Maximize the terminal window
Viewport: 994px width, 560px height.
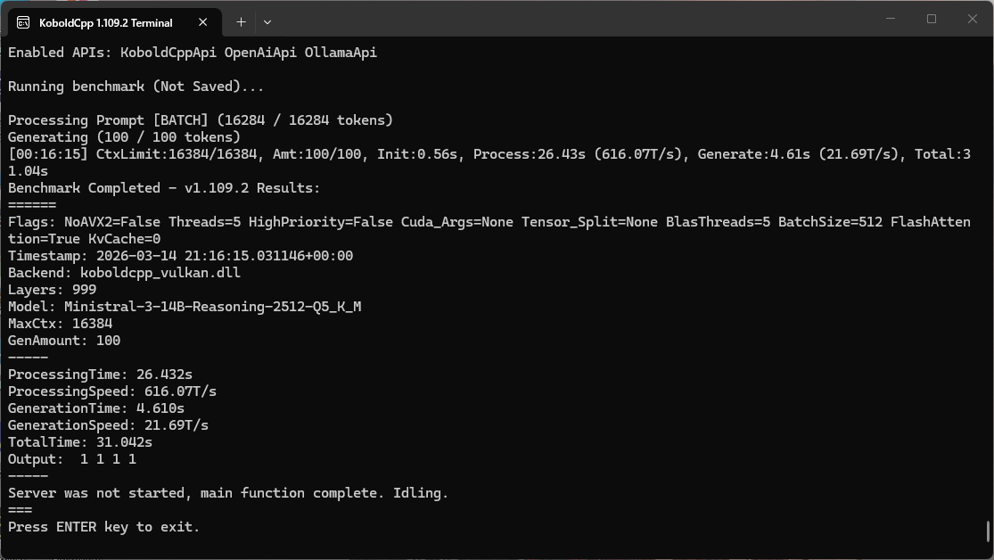pos(932,19)
